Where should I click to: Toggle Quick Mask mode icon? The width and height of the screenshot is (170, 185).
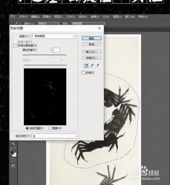click(13, 160)
